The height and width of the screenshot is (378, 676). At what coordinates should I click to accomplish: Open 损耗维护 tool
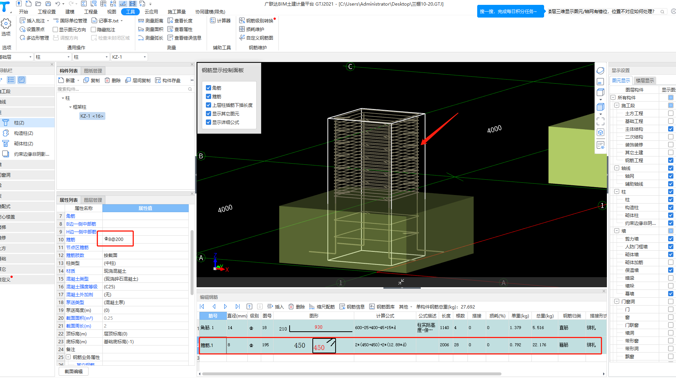252,29
